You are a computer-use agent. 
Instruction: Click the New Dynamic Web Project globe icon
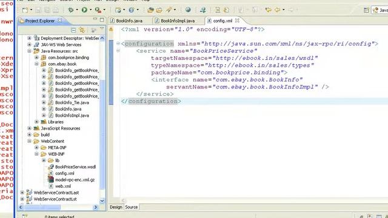point(118,10)
